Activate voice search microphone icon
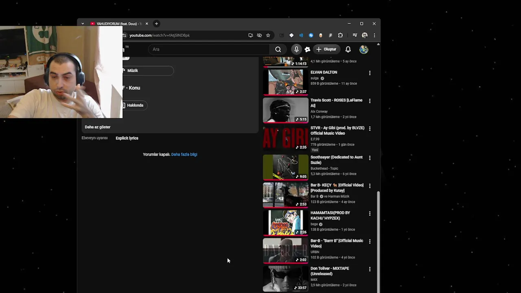 click(x=296, y=49)
